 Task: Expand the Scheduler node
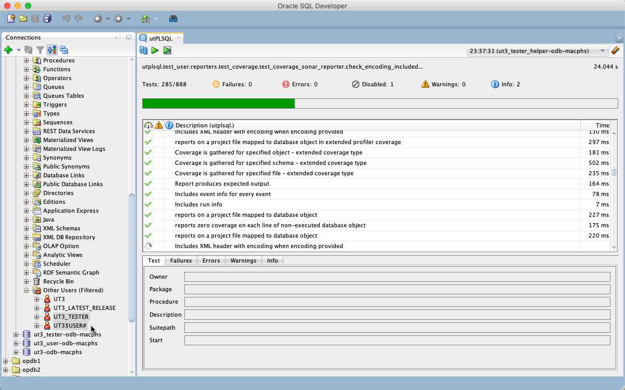click(x=27, y=264)
